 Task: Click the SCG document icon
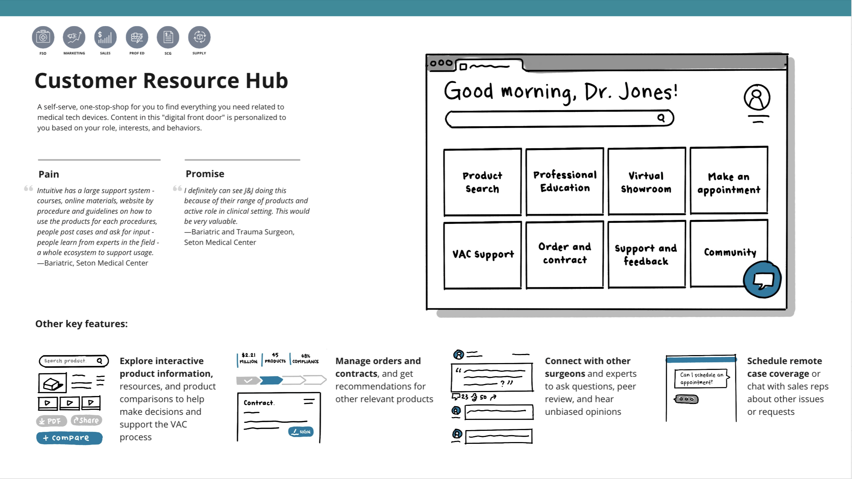(x=168, y=37)
